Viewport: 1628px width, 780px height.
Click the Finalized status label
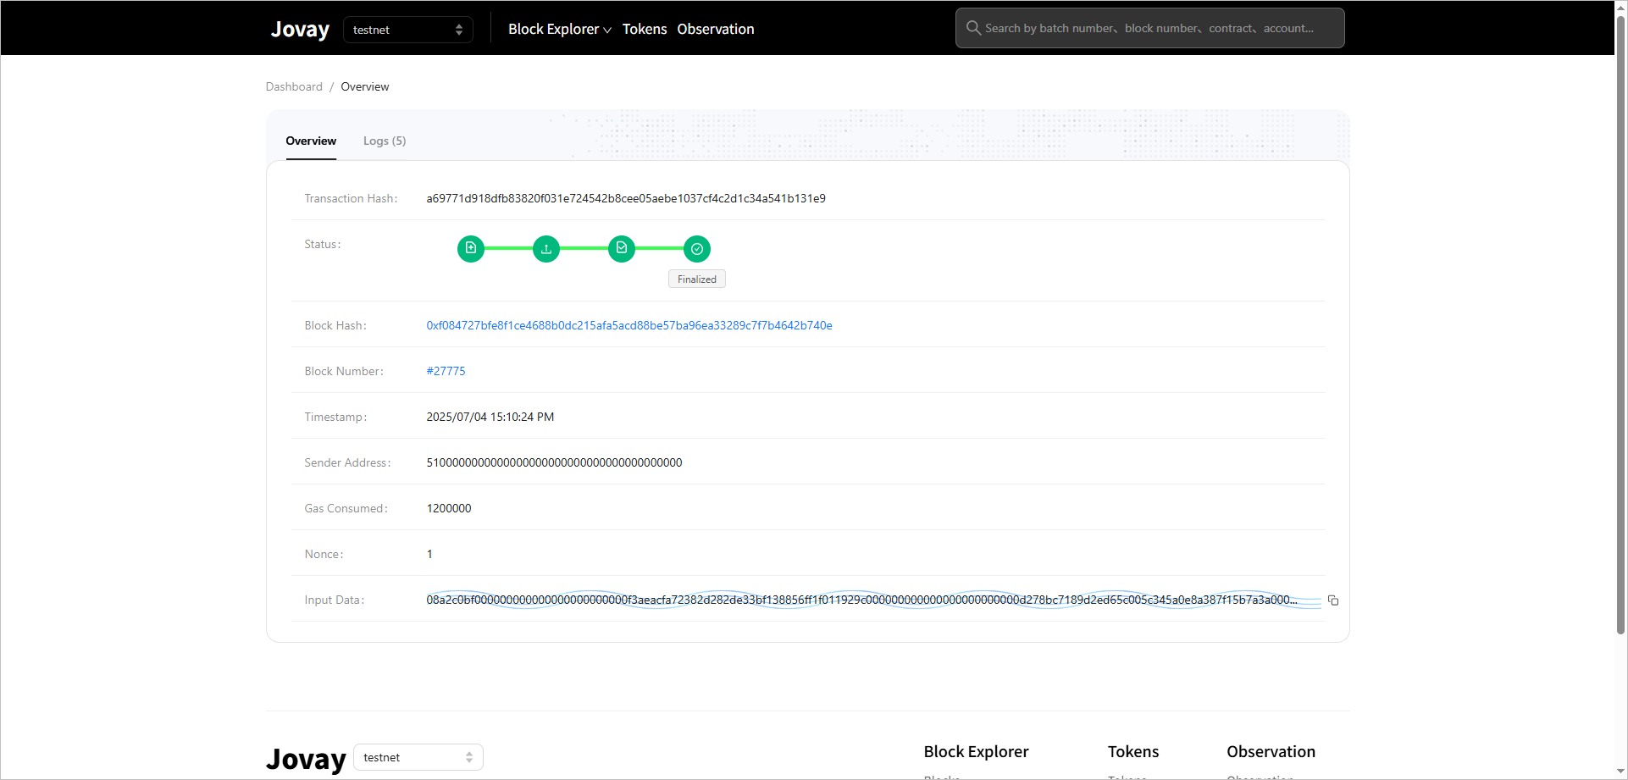coord(697,279)
